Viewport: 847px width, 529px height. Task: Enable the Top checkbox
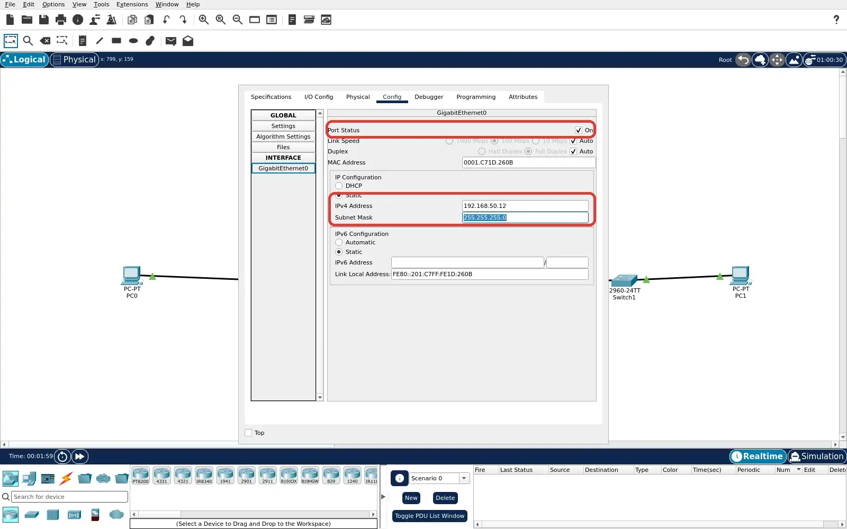[x=248, y=433]
